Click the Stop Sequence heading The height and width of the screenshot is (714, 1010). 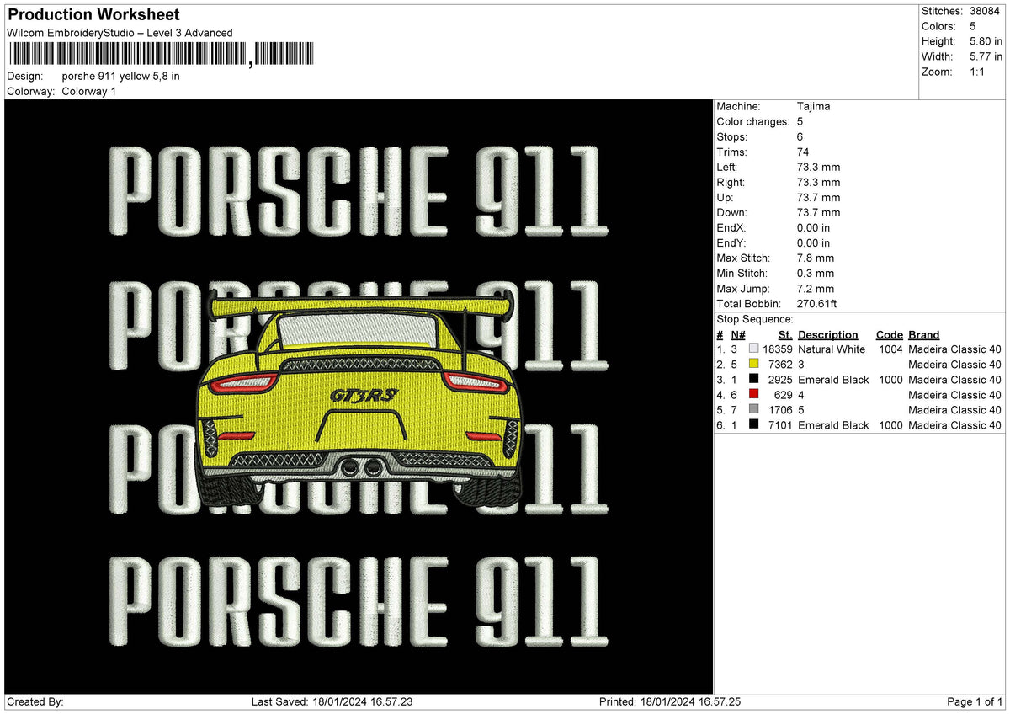755,319
